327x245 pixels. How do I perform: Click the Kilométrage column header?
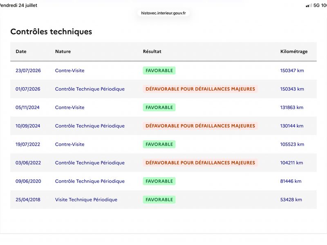point(294,51)
